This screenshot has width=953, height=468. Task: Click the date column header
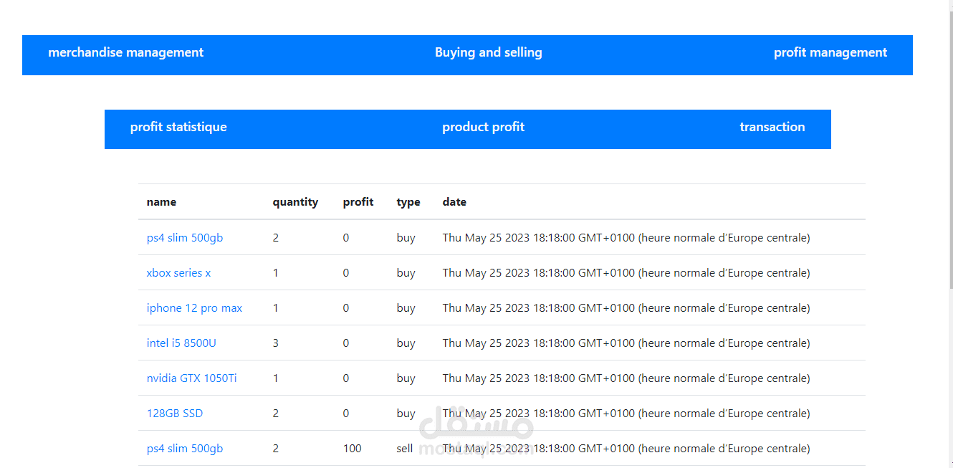(454, 202)
